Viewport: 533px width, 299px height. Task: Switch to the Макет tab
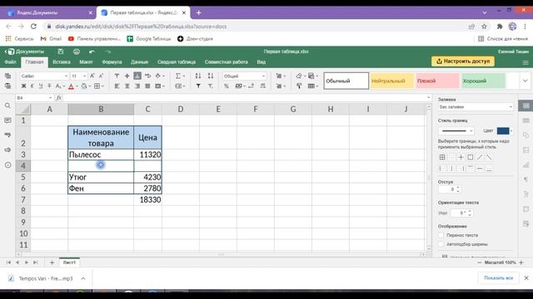pyautogui.click(x=86, y=62)
